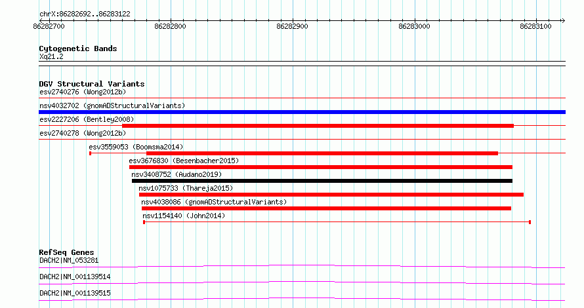Click the red nsv1075733 variant bar
The width and height of the screenshot is (584, 308).
coord(331,195)
